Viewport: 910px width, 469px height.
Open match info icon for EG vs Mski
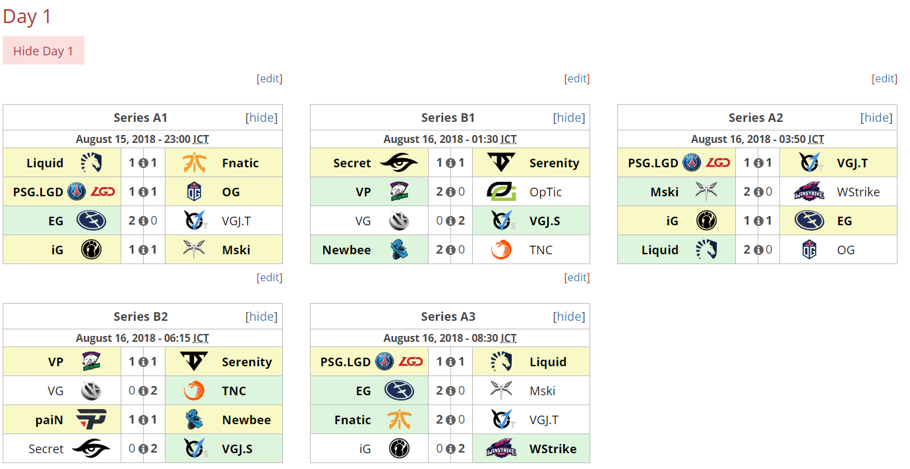pos(450,391)
